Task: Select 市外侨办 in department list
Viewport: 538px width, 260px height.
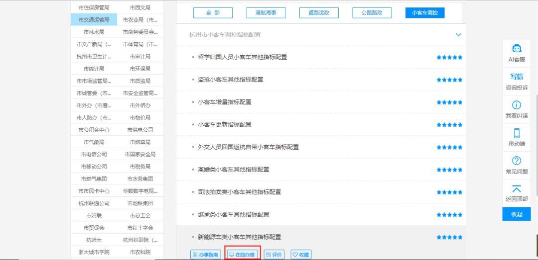Action: point(140,105)
